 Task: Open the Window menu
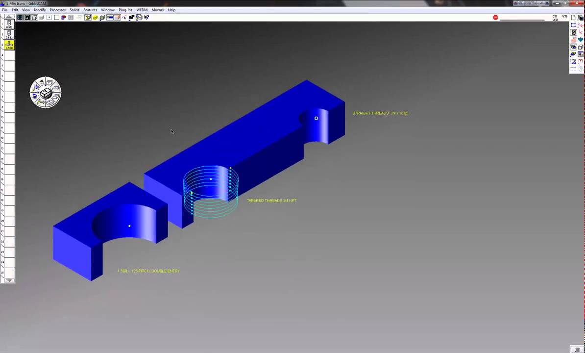pyautogui.click(x=108, y=10)
